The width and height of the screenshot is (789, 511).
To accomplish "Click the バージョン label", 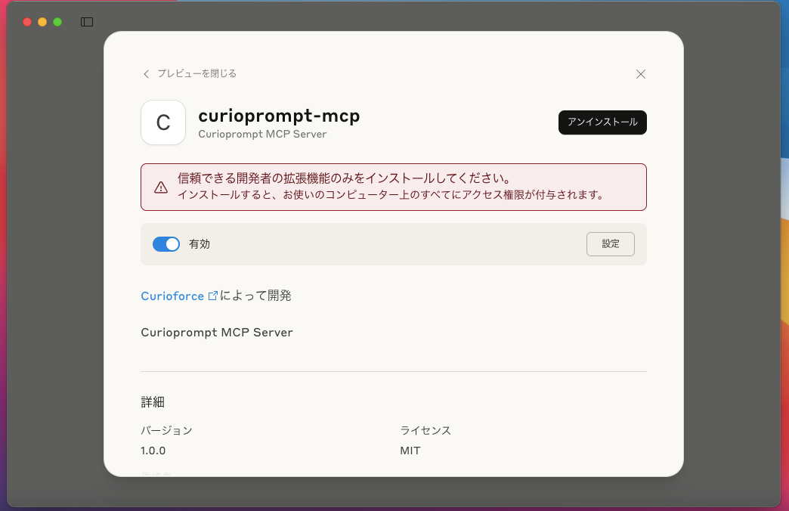I will tap(166, 430).
